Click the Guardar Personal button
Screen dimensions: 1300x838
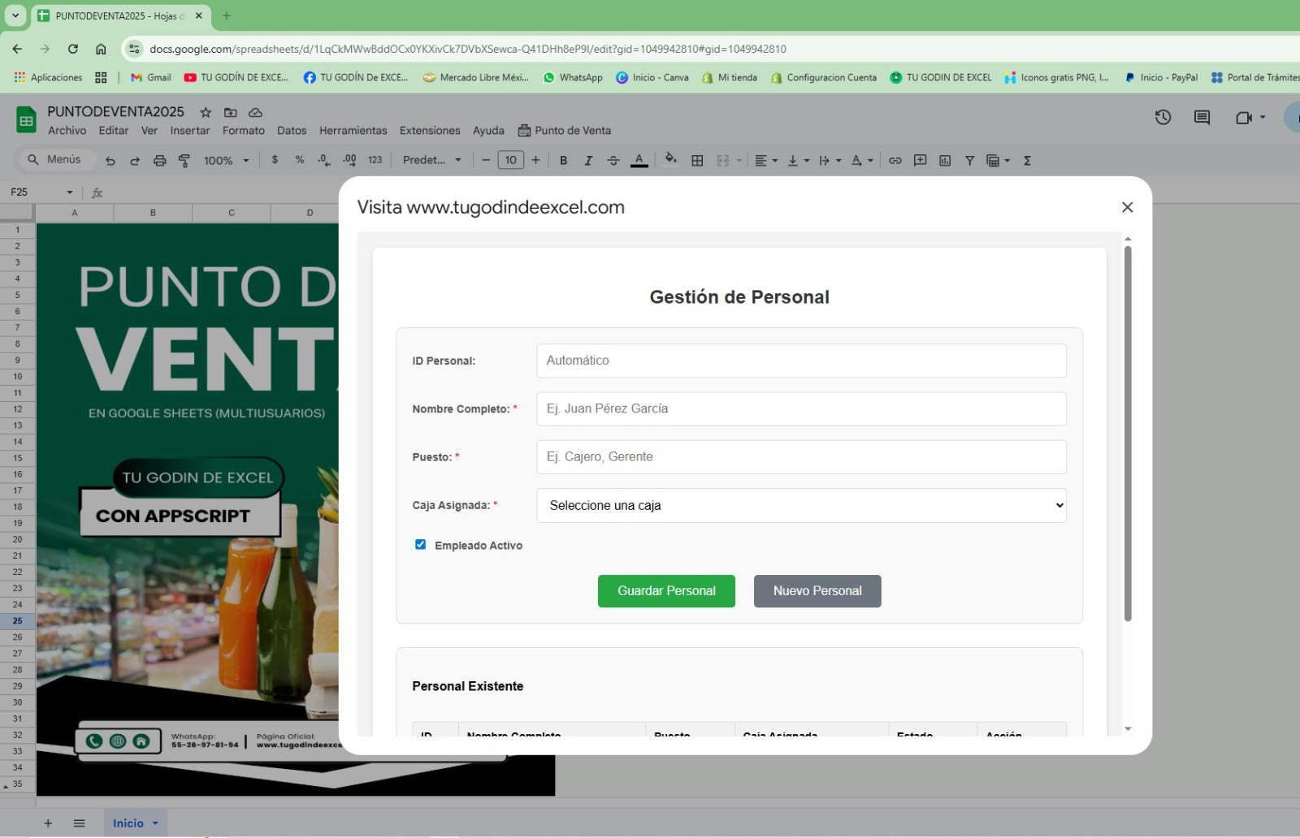(x=666, y=591)
